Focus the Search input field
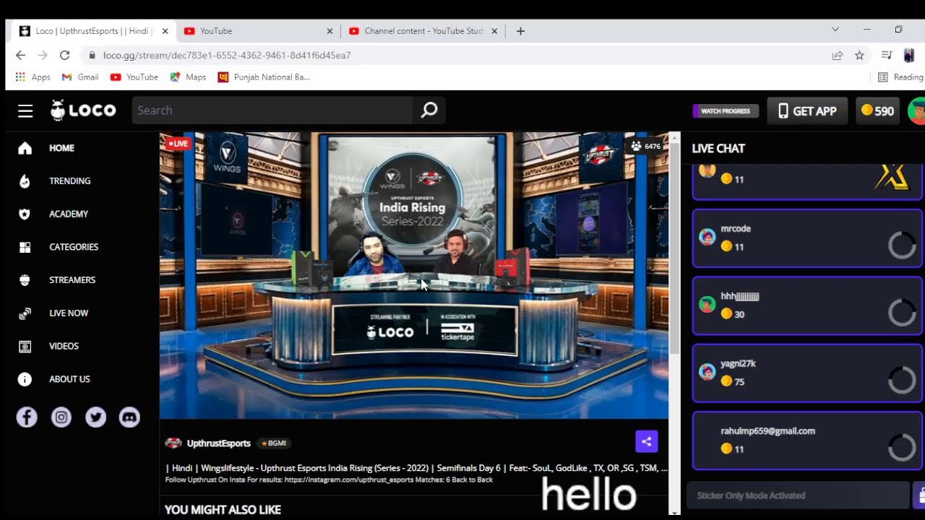Screen dimensions: 925x520 click(x=272, y=110)
